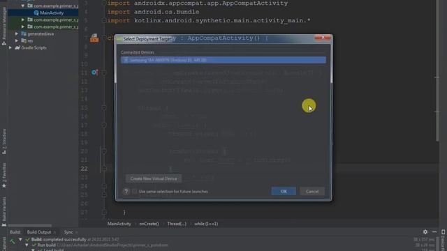The width and height of the screenshot is (447, 251).
Task: Click the override gutter icon at line 11
Action: click(95, 73)
